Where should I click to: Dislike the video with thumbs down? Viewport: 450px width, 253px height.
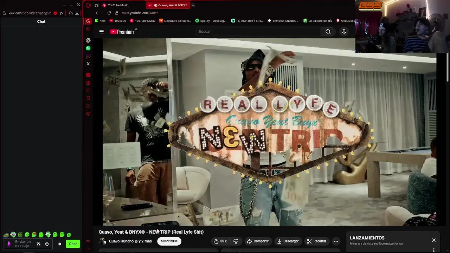point(236,241)
